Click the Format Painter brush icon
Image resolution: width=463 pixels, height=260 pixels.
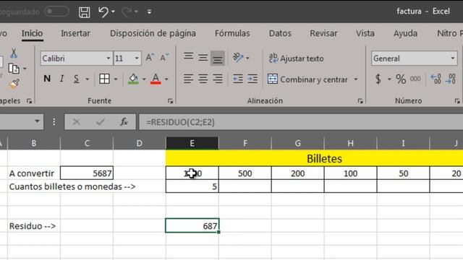(x=14, y=84)
